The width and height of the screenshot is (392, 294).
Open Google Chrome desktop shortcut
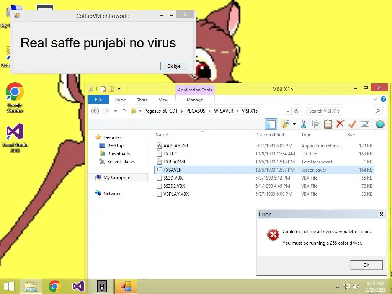pyautogui.click(x=15, y=98)
